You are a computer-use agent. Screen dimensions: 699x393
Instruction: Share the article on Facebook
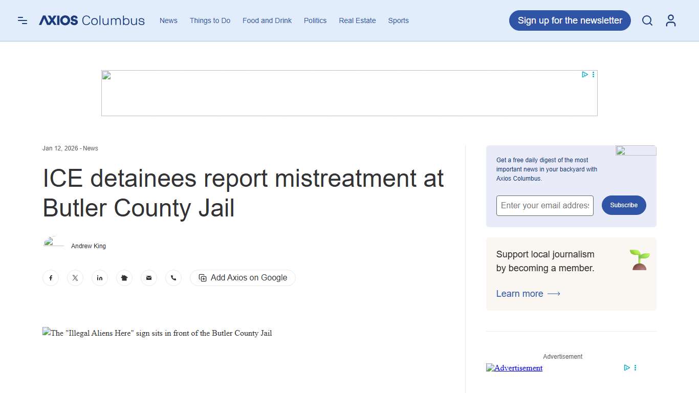(51, 278)
